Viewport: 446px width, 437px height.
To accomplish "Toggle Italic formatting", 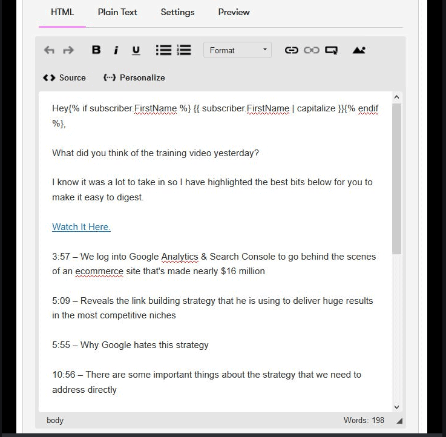I will coord(116,50).
